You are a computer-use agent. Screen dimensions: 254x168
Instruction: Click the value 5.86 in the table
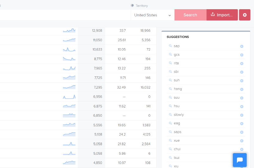(122, 153)
